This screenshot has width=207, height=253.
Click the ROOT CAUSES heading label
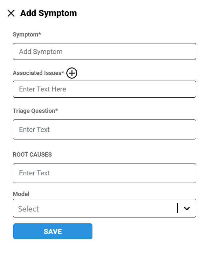click(32, 155)
